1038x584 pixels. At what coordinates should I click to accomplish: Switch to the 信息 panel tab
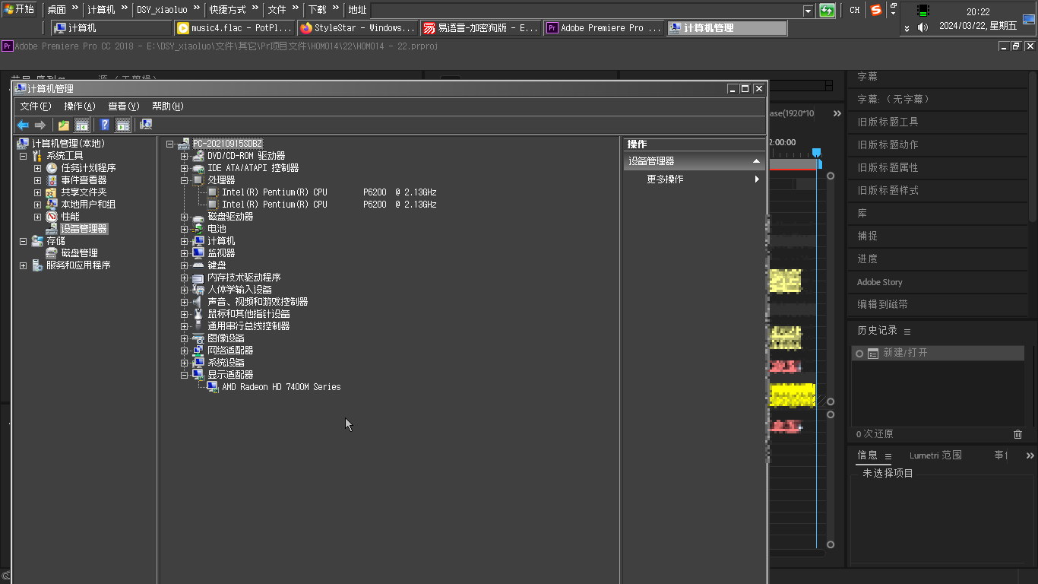(x=868, y=455)
